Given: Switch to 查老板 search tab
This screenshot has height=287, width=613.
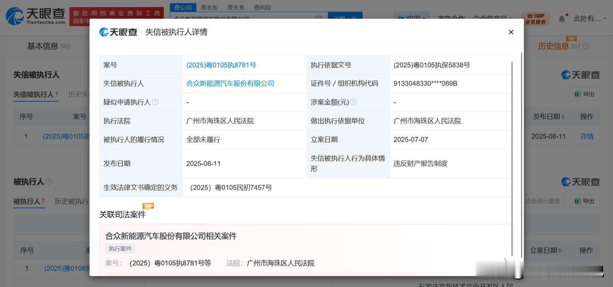Looking at the screenshot, I should point(209,7).
